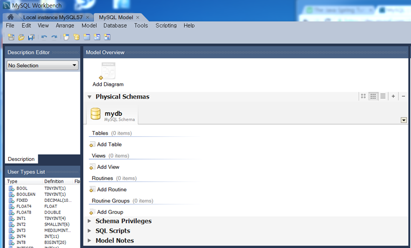Select the FLOAT8 row in user types

pos(43,212)
